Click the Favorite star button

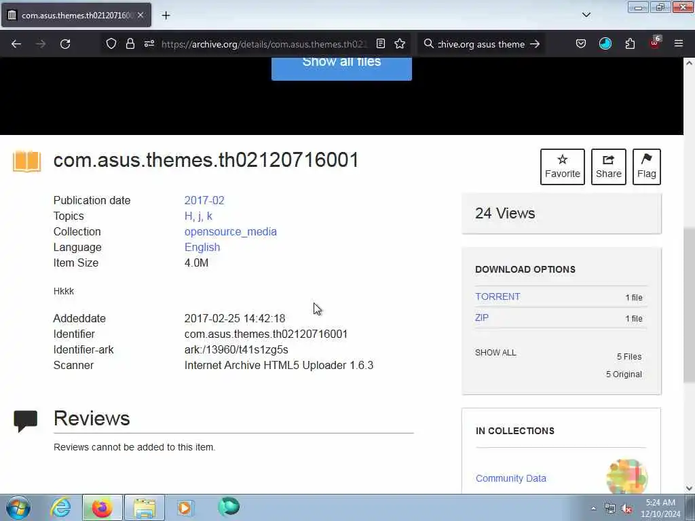pyautogui.click(x=563, y=167)
